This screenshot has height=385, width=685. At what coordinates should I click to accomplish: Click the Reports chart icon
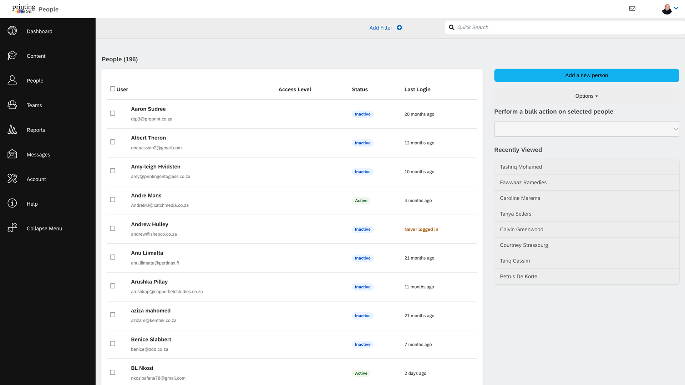pos(12,129)
